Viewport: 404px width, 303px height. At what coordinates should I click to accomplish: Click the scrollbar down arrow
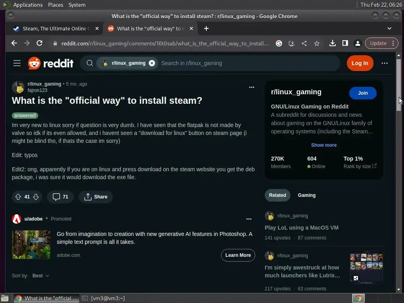pos(398,290)
